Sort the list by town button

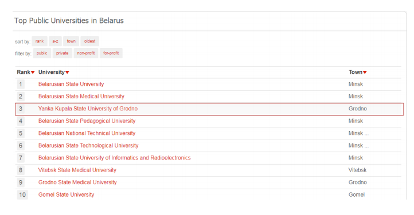click(x=71, y=41)
